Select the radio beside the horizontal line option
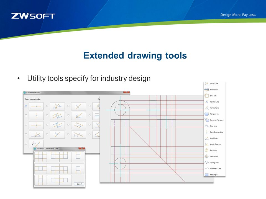 (x=26, y=106)
